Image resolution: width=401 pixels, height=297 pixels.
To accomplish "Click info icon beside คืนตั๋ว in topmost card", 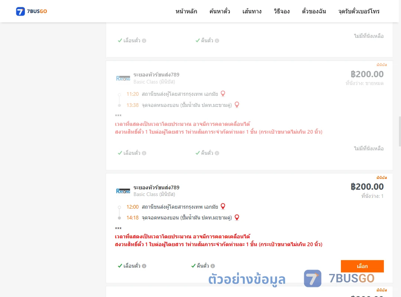I will tap(217, 41).
